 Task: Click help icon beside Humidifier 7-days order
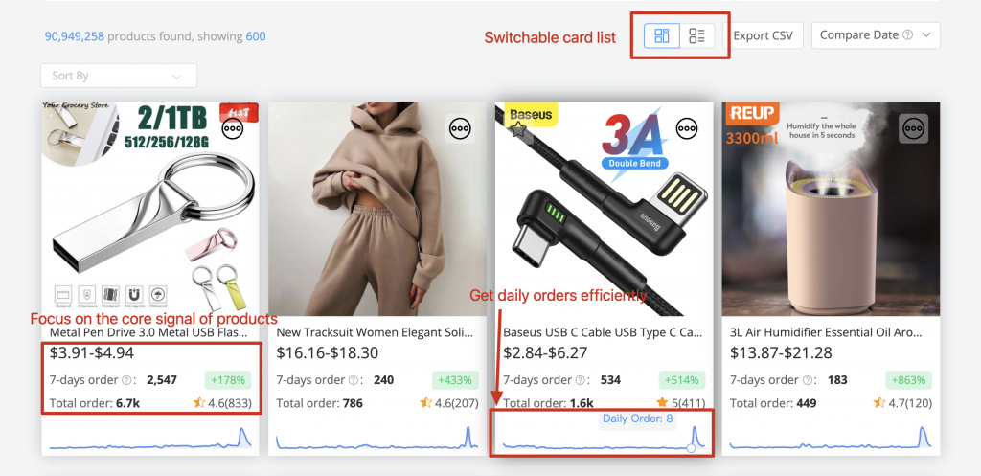coord(808,379)
